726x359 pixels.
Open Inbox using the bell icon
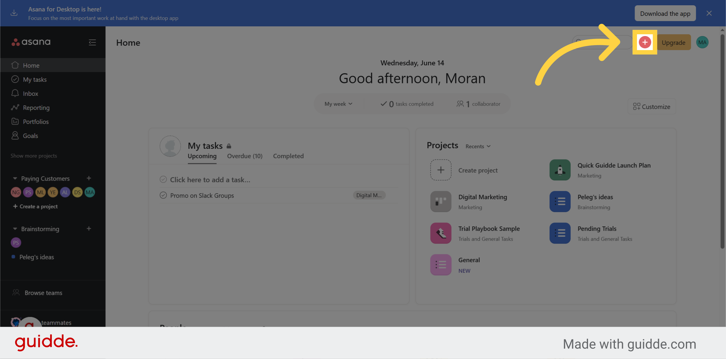[15, 93]
